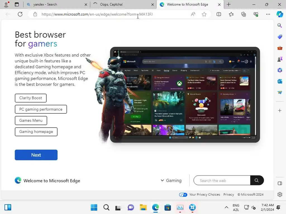The width and height of the screenshot is (286, 214).
Task: Open Widgets panel on taskbar
Action: coord(8,207)
